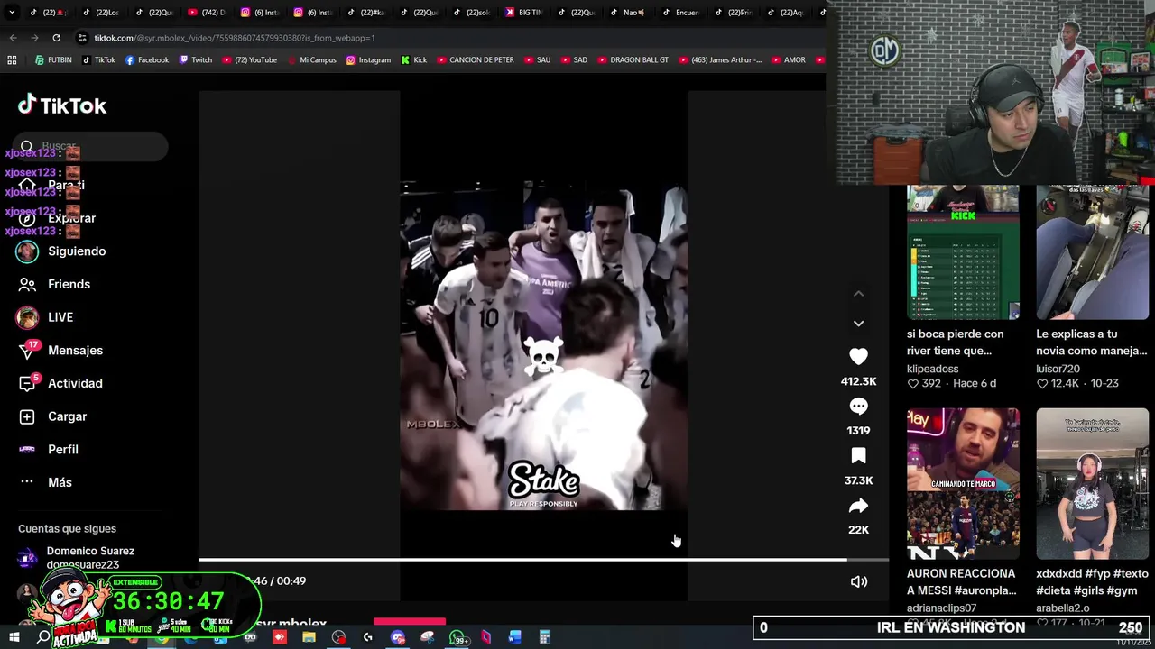The height and width of the screenshot is (649, 1155).
Task: Go to previous video with up chevron
Action: (x=858, y=294)
